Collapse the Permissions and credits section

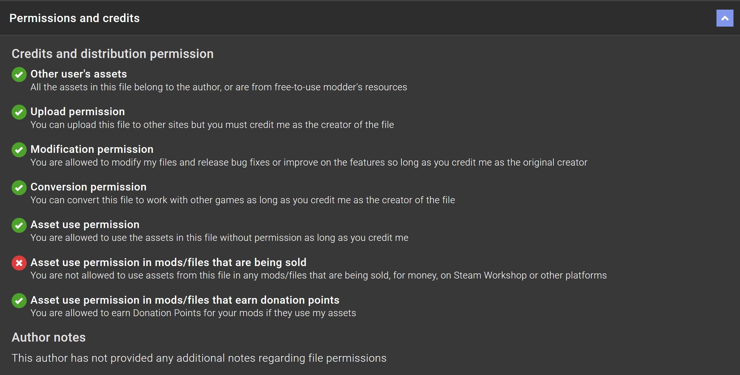tap(724, 18)
